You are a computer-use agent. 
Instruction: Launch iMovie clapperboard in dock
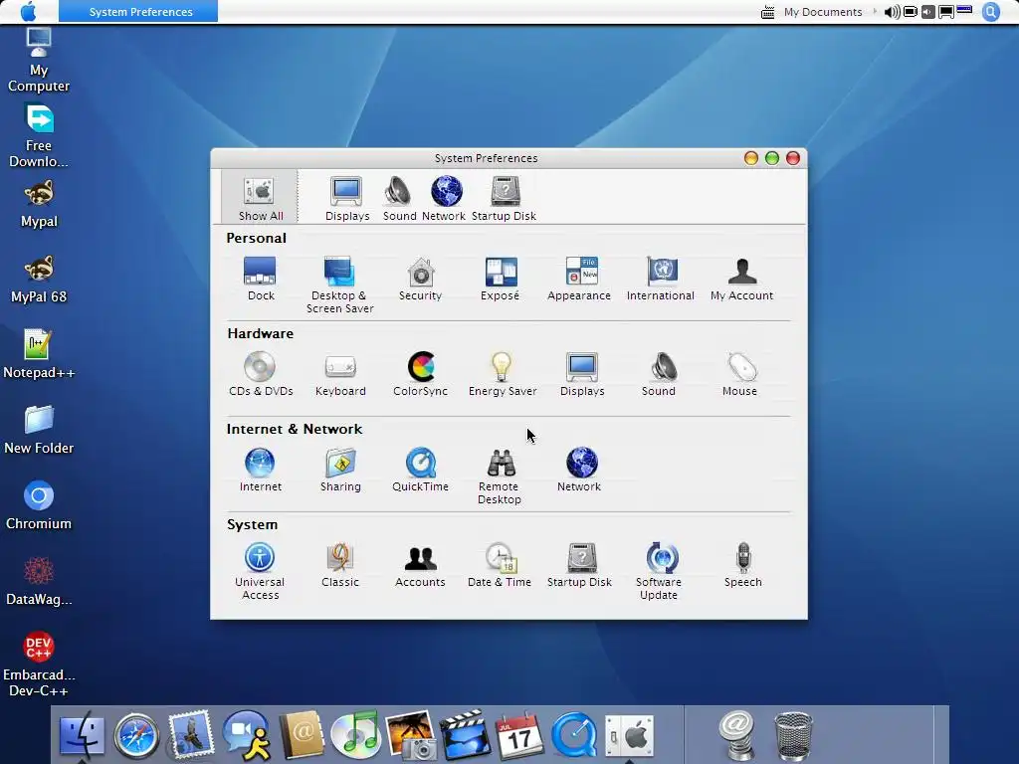466,735
